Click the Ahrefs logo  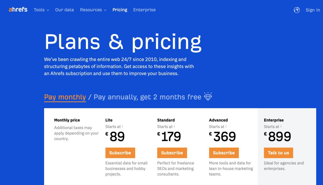point(18,10)
